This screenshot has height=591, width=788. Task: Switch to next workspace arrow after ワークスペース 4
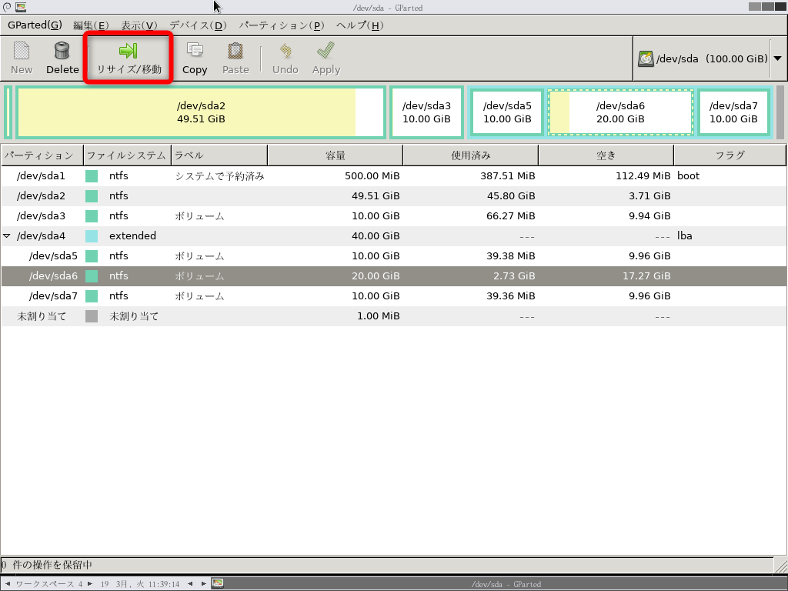pos(90,584)
